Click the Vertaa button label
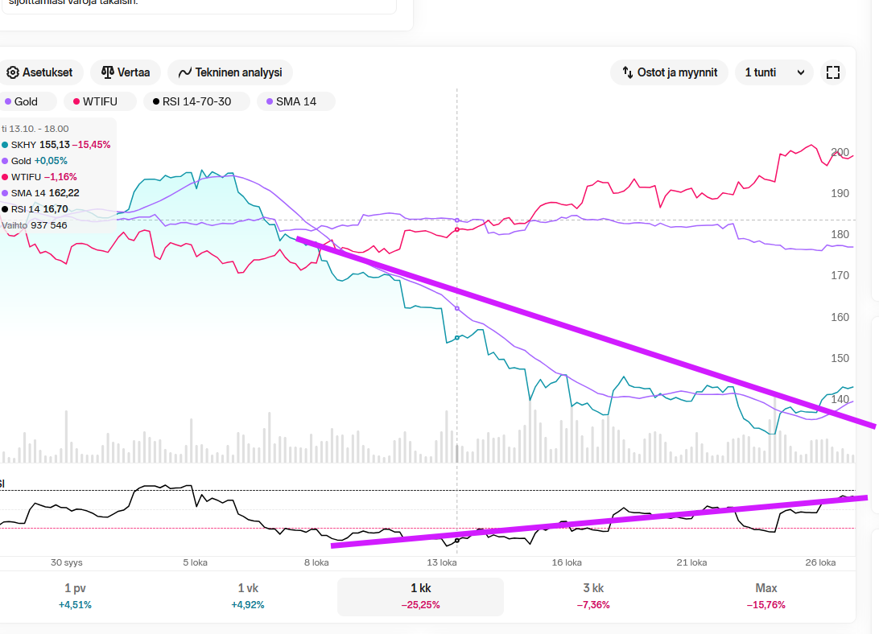 tap(134, 72)
